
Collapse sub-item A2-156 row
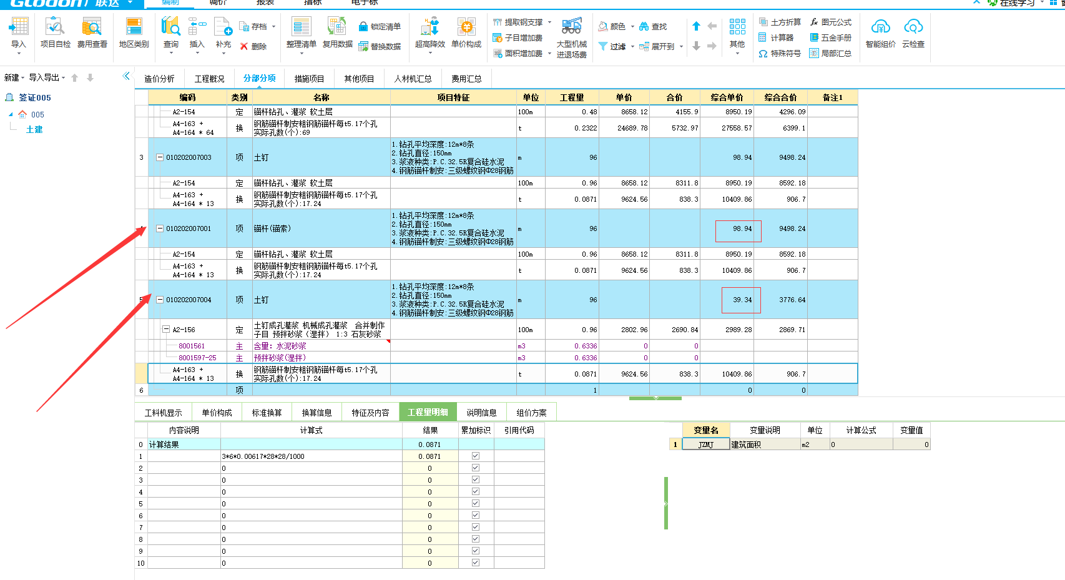point(166,329)
